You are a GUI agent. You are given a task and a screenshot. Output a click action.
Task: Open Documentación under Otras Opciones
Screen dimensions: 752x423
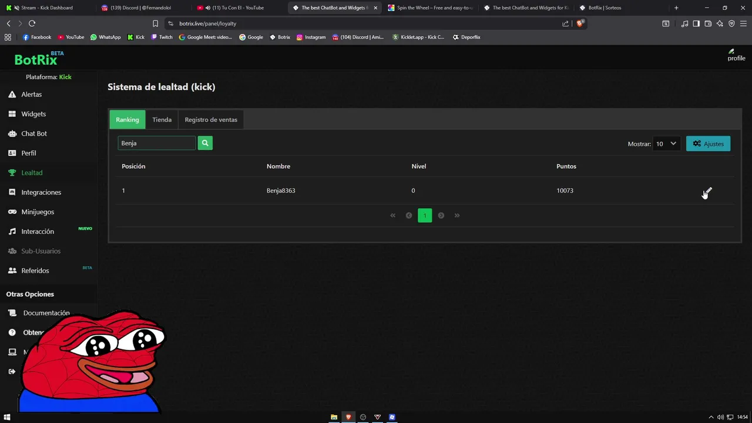[x=46, y=313]
